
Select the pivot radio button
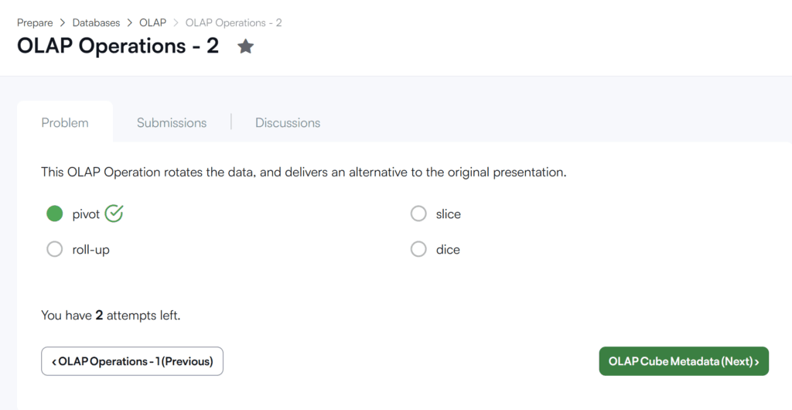[55, 214]
